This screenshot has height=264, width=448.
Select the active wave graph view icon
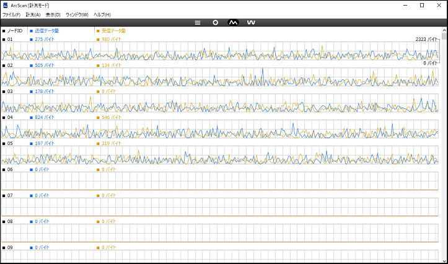click(233, 22)
